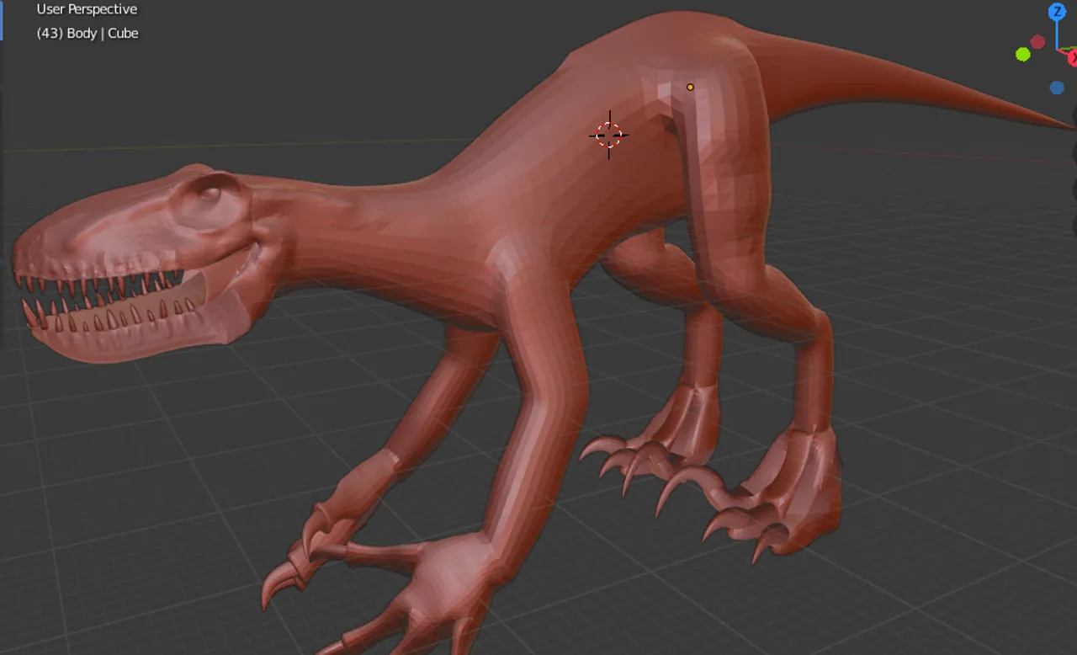Click the 'User Perspective' viewport label
The width and height of the screenshot is (1077, 655).
[87, 9]
